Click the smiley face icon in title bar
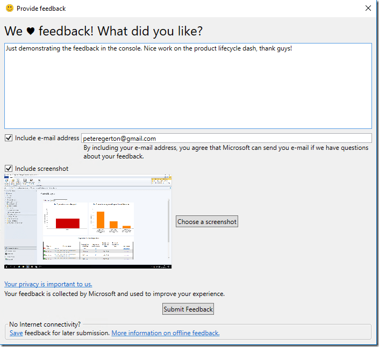 (10, 8)
